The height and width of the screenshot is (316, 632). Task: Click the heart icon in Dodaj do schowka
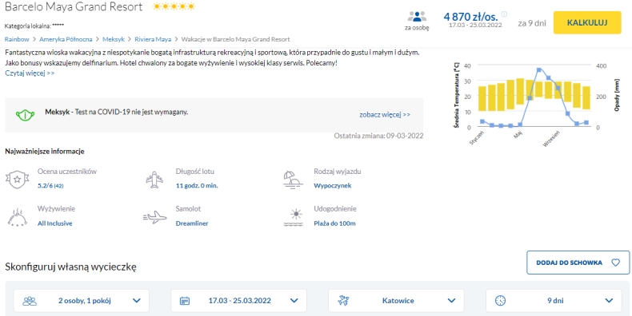click(x=615, y=263)
